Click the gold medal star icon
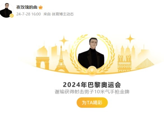 (92, 70)
